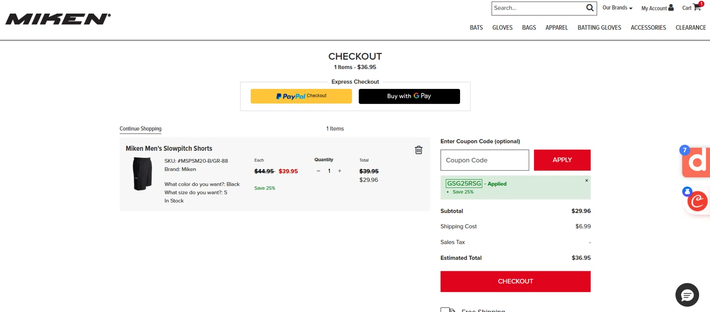Open the BAGS menu
710x312 pixels.
point(529,27)
